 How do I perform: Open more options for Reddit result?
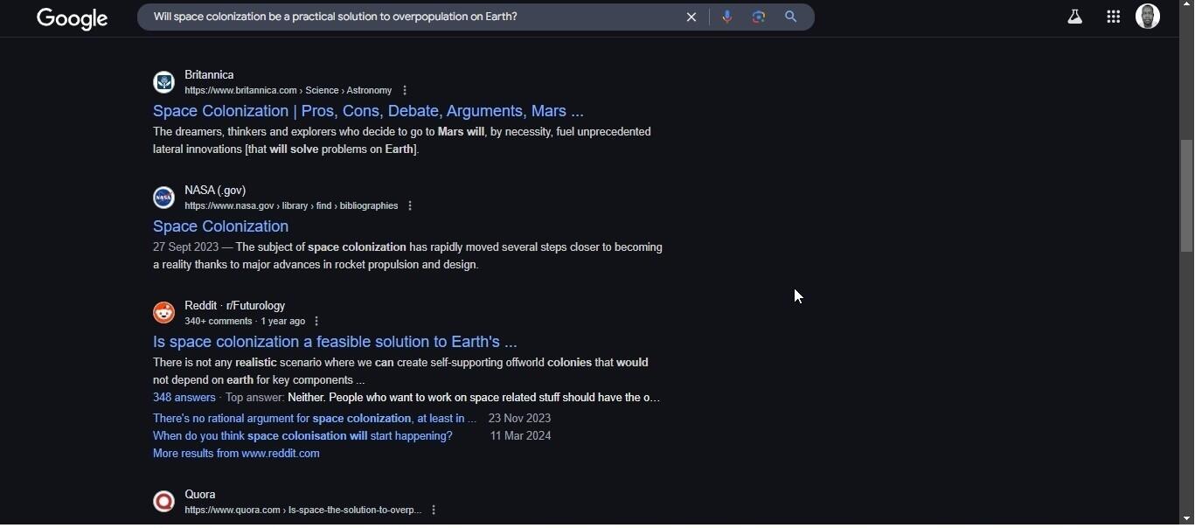tap(316, 322)
